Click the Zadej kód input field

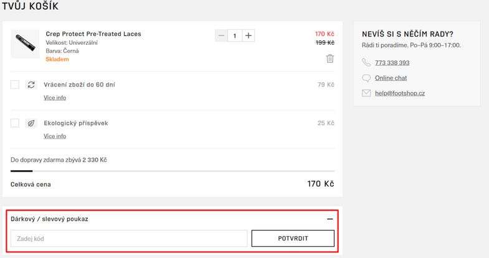click(x=129, y=238)
